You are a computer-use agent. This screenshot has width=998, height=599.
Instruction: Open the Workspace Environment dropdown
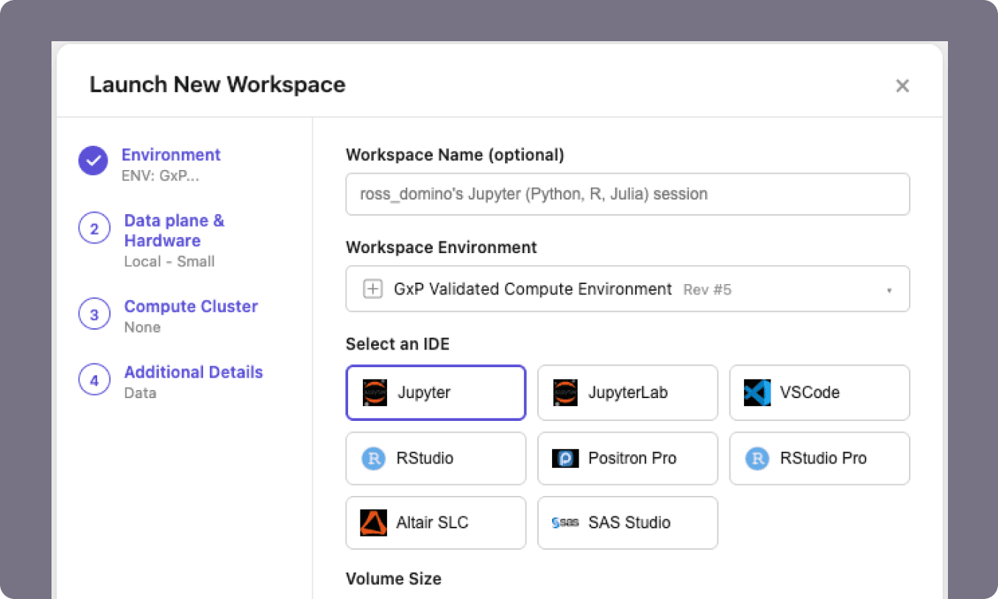tap(628, 289)
